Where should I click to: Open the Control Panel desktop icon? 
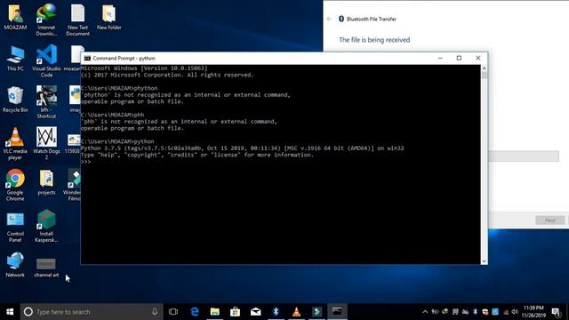tap(15, 227)
